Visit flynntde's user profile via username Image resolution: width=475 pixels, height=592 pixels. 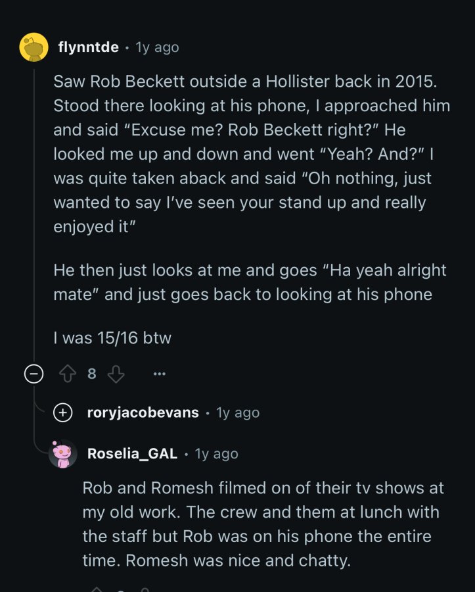[88, 47]
